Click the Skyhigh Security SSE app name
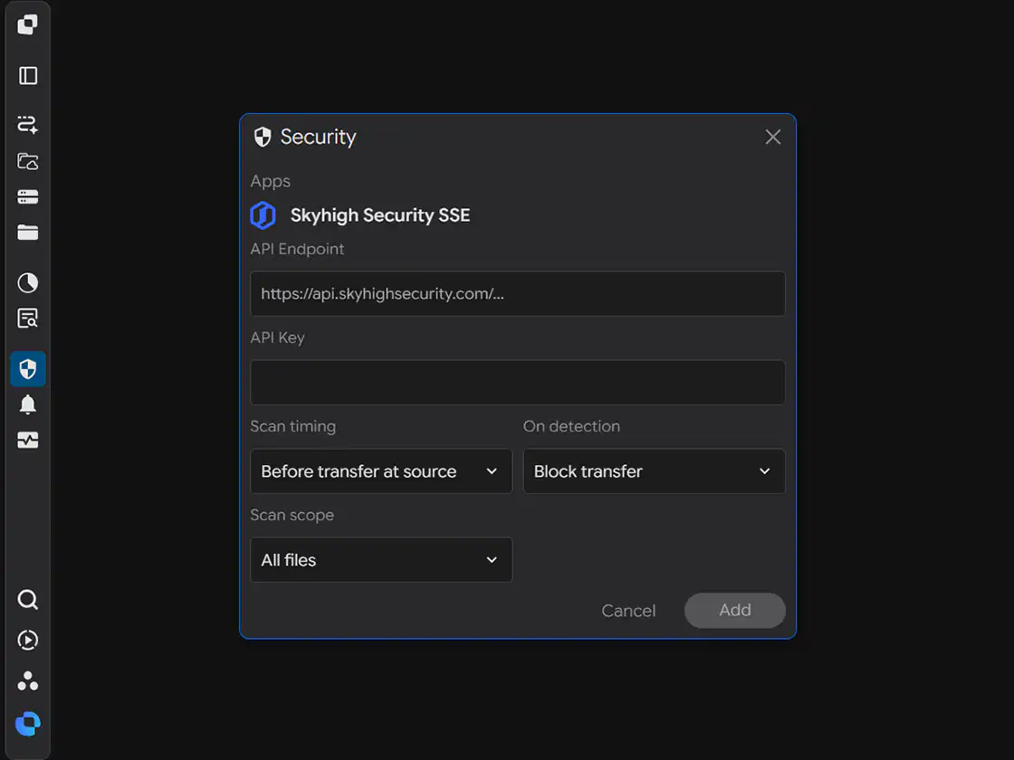Screen dimensions: 1014x760 coord(380,215)
